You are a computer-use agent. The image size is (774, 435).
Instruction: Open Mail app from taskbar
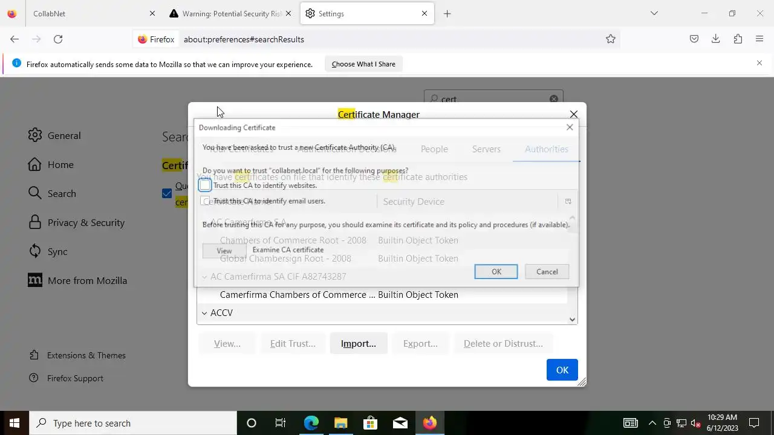click(400, 423)
